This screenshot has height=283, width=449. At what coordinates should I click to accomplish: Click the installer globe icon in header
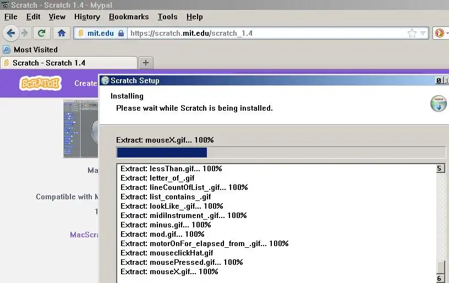click(x=439, y=104)
